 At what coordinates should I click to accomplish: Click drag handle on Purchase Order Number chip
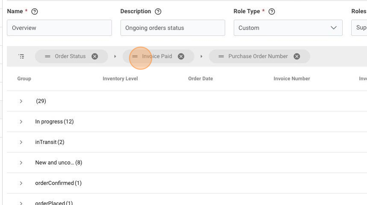221,56
